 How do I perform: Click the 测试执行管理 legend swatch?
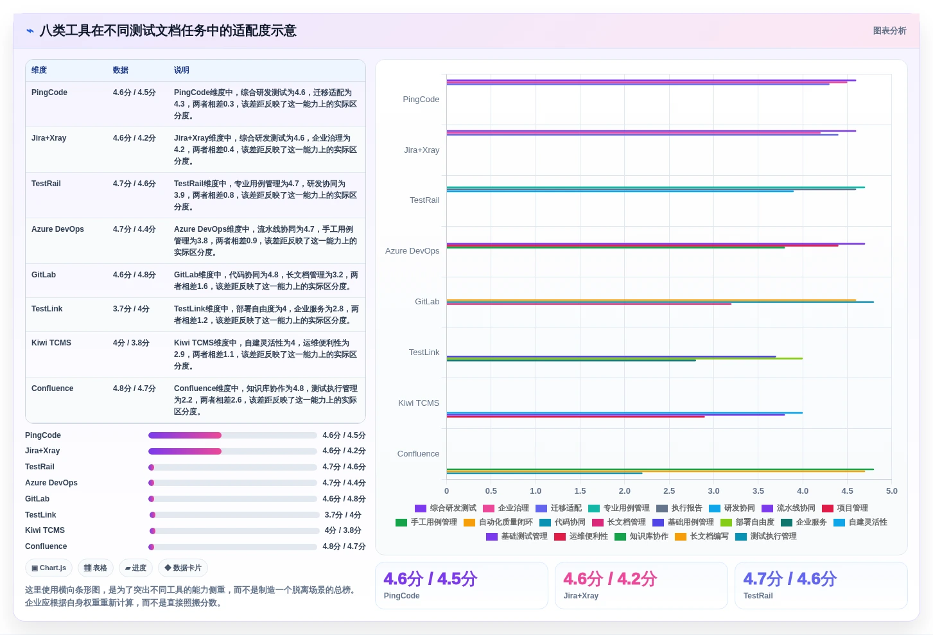[x=741, y=537]
